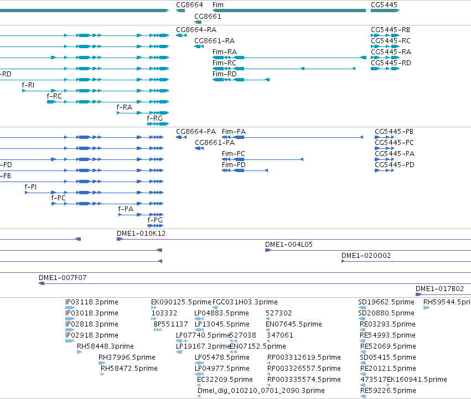471x399 pixels.
Task: Click the BP551137 EST label
Action: coord(170,324)
